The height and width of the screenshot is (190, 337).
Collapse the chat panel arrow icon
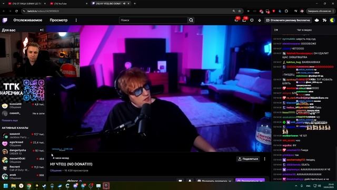click(x=276, y=30)
